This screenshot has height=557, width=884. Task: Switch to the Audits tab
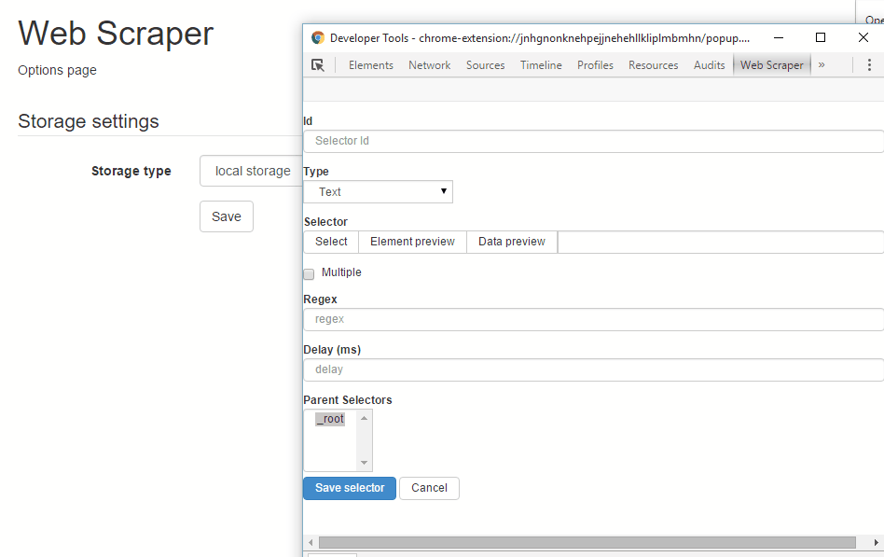710,65
